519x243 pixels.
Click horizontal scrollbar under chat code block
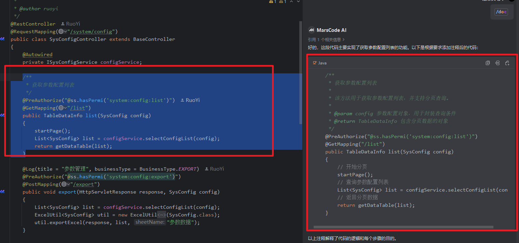tap(403, 227)
